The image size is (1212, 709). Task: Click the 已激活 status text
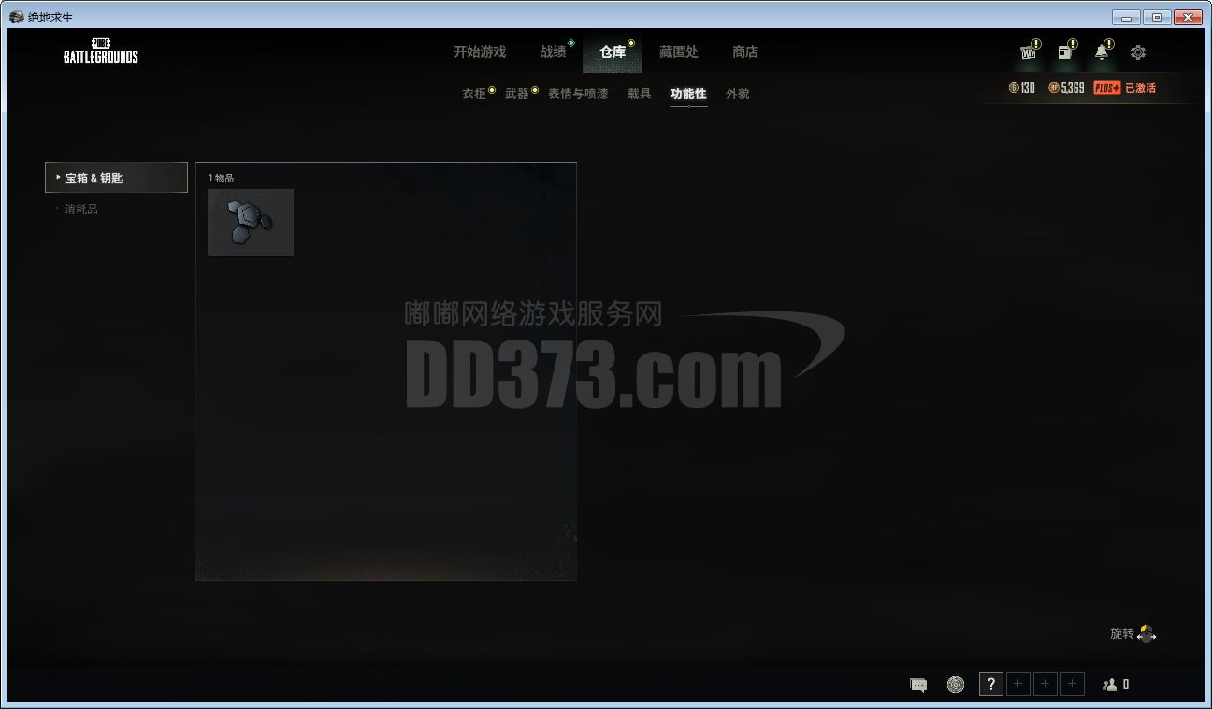tap(1141, 88)
